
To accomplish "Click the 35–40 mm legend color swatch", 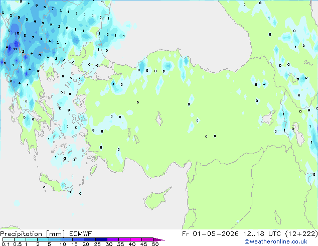I will (124, 239).
